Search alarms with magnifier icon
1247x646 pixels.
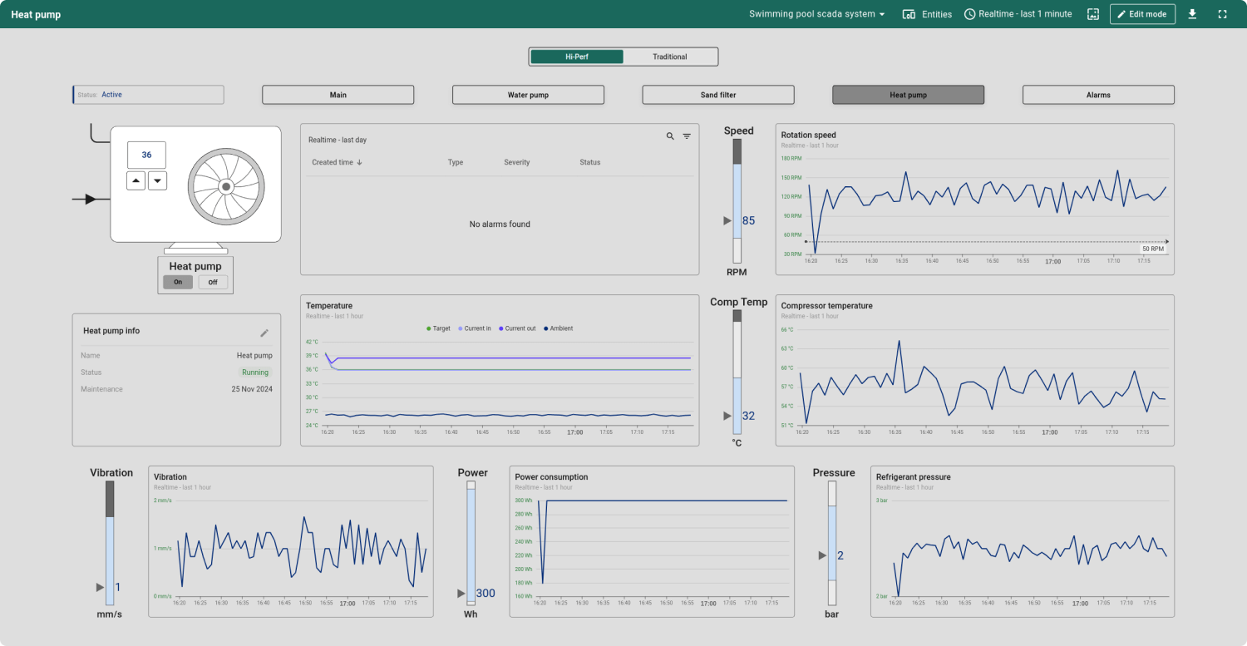(x=670, y=136)
